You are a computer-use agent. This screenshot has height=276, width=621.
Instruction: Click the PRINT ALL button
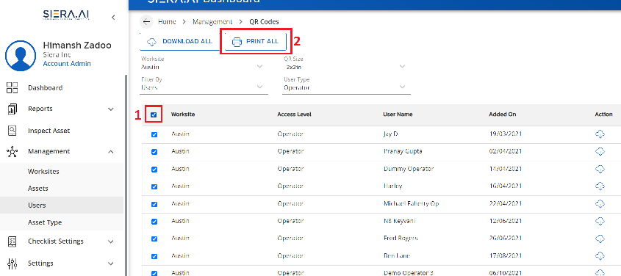pyautogui.click(x=256, y=41)
